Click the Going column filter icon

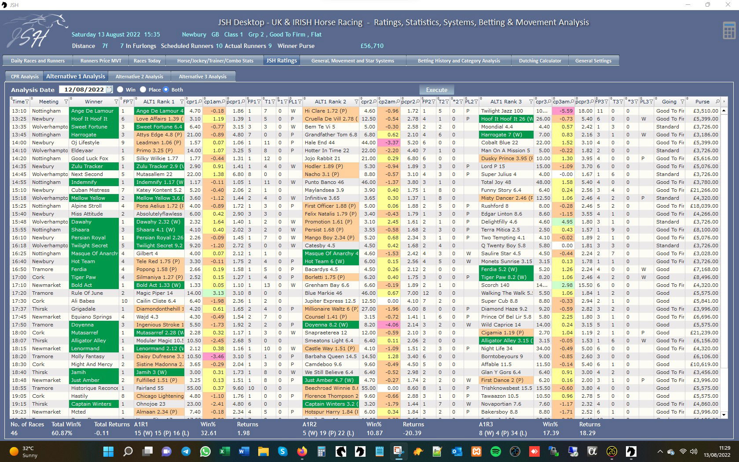(x=682, y=102)
